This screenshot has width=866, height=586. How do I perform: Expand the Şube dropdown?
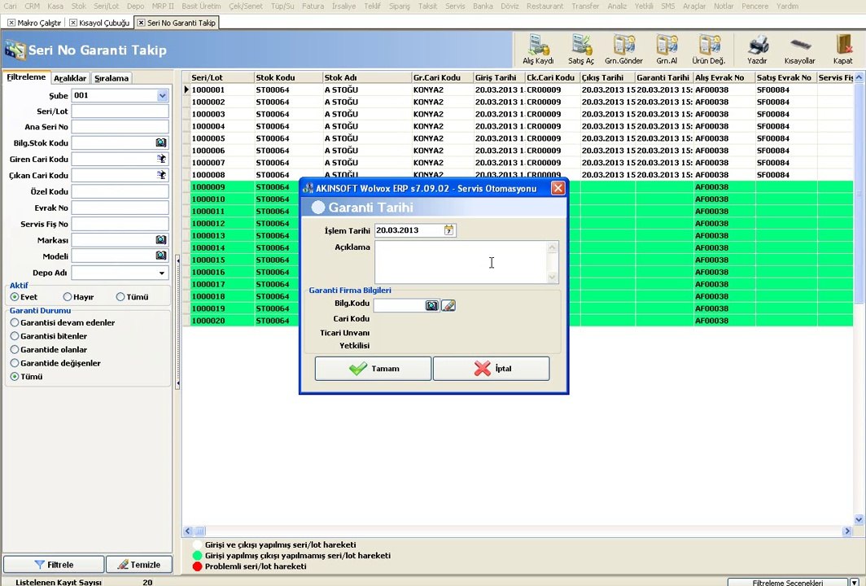point(163,95)
